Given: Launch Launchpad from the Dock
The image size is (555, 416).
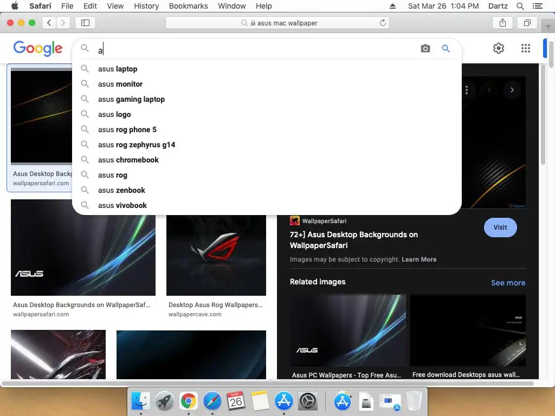Looking at the screenshot, I should [164, 401].
